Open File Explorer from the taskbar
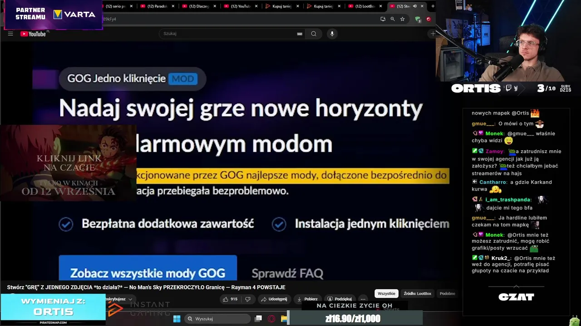 [x=284, y=319]
